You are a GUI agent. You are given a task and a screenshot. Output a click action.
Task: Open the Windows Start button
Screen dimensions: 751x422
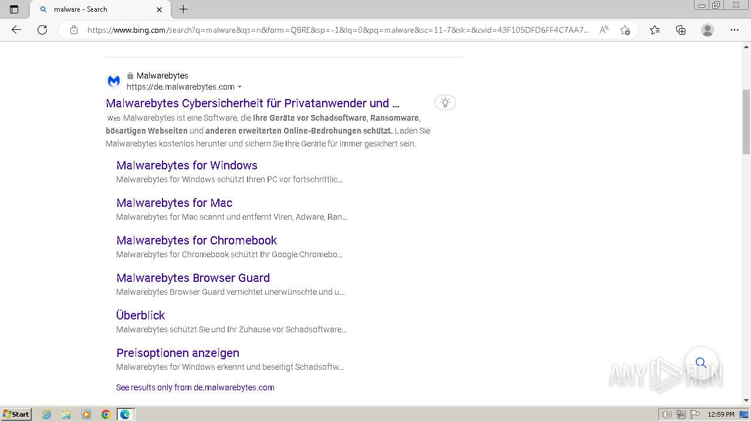tap(16, 414)
